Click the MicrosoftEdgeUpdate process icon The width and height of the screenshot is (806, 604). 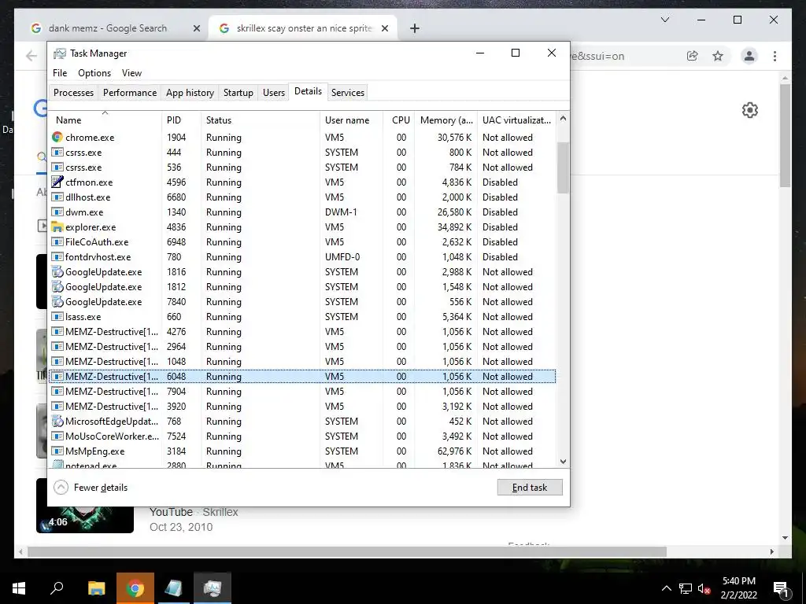[x=57, y=422]
